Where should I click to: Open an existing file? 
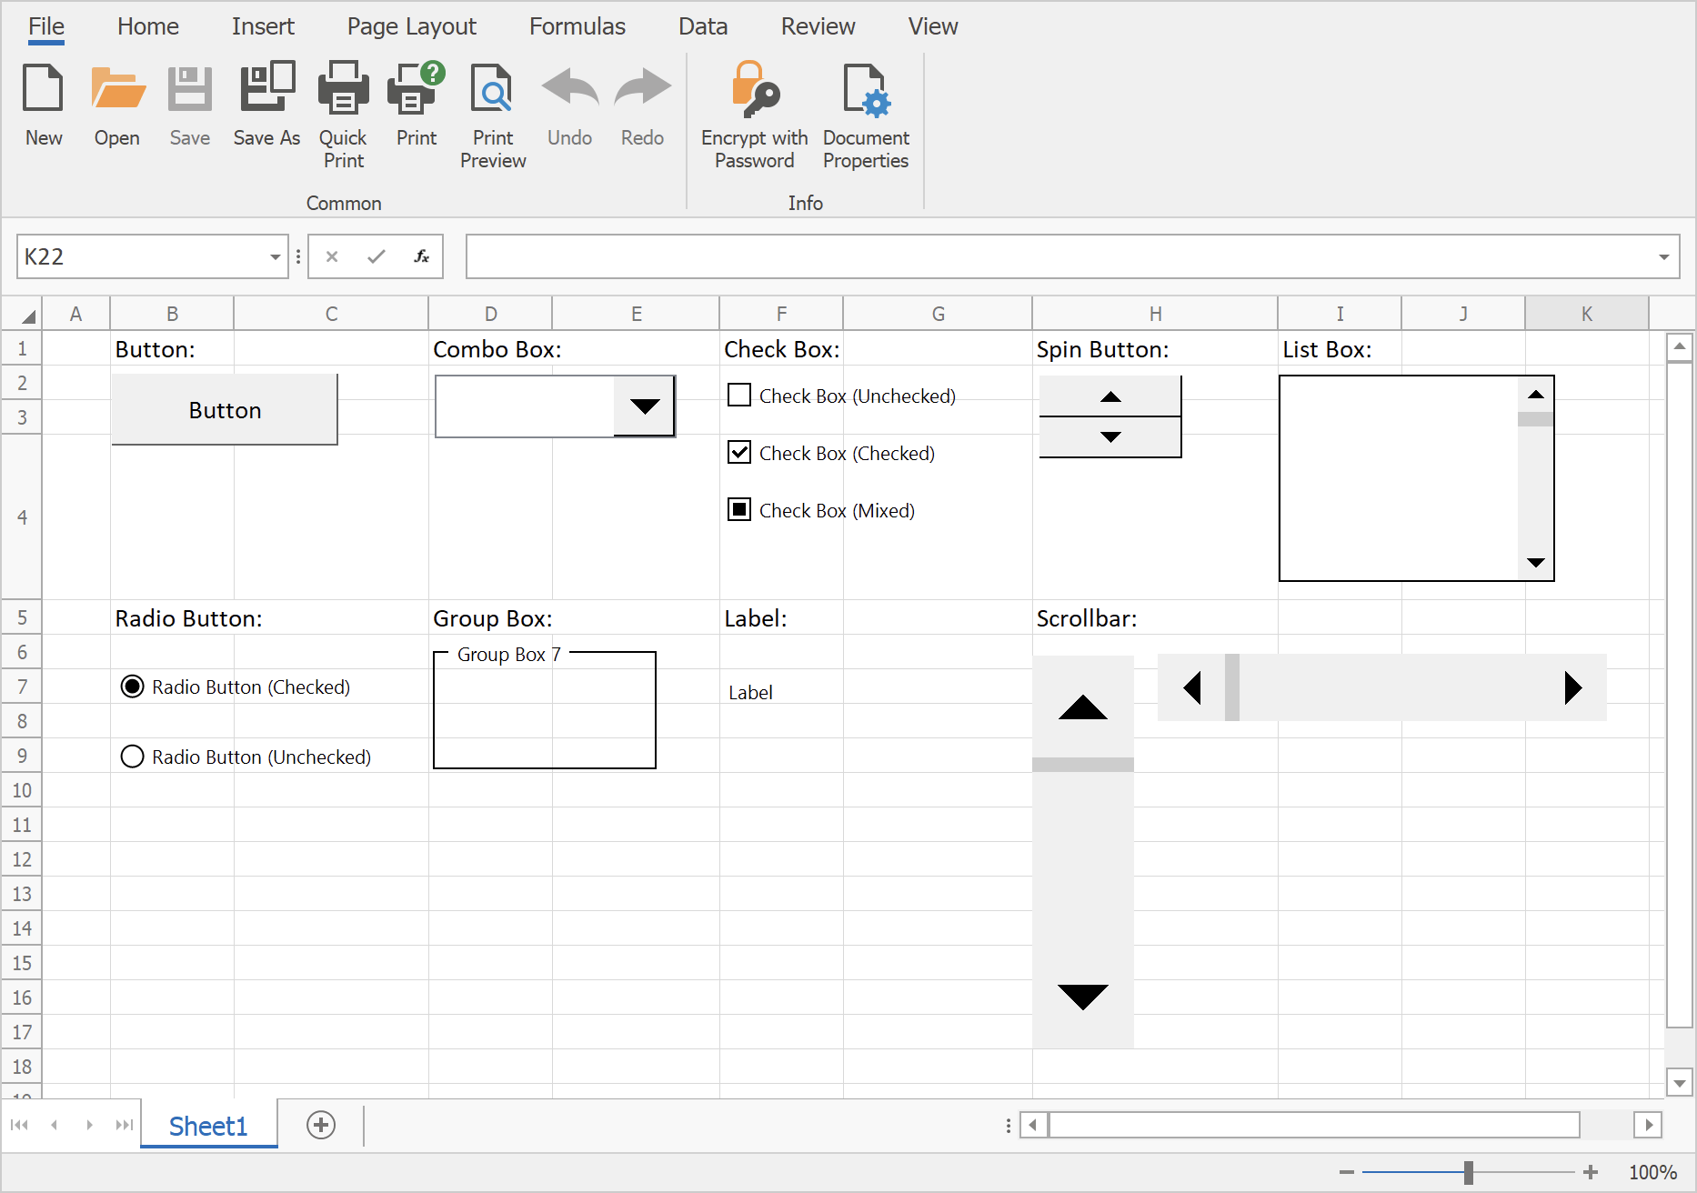[x=116, y=103]
